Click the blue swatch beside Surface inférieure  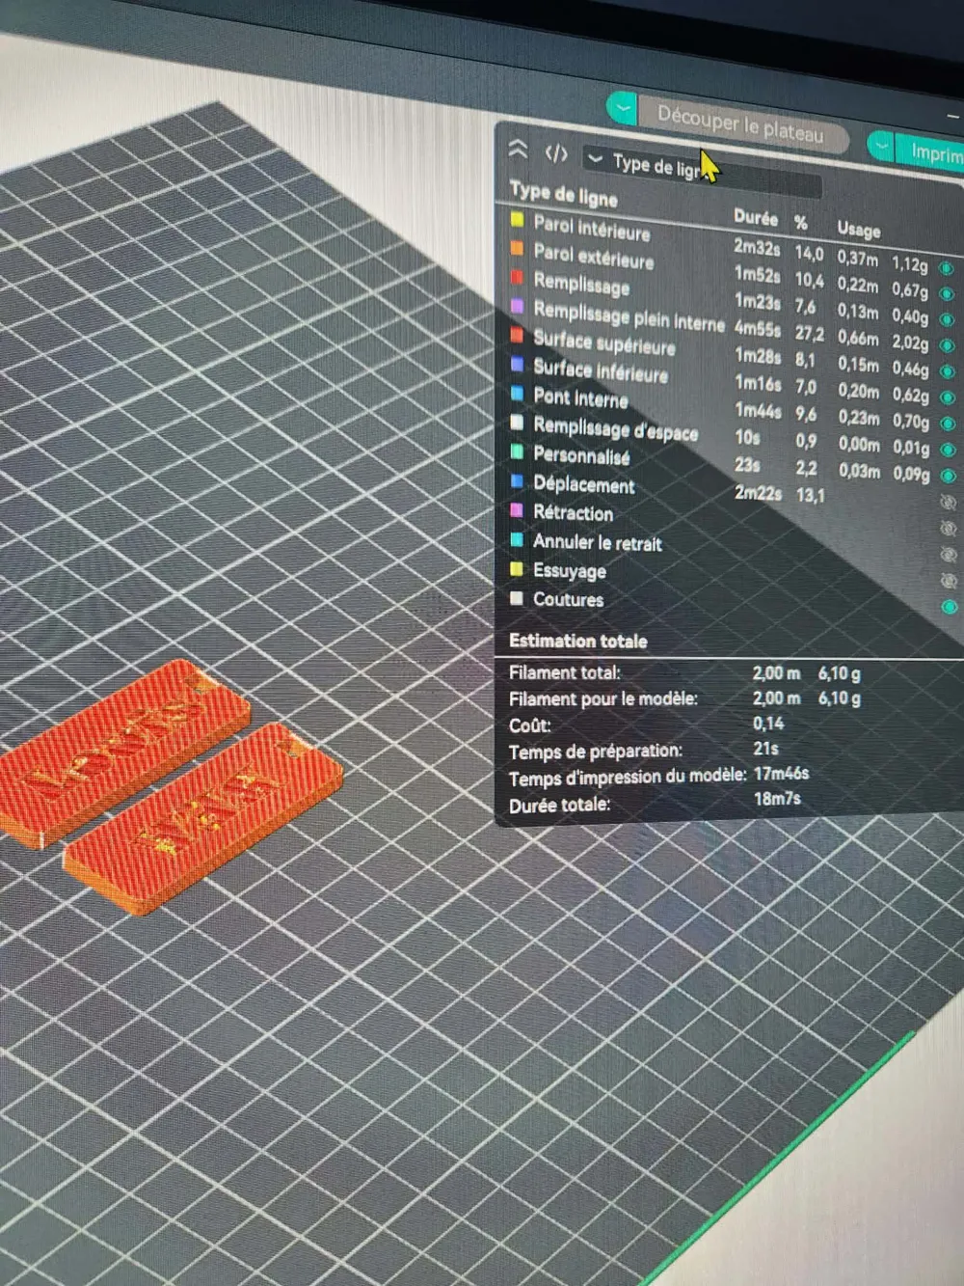[x=517, y=364]
